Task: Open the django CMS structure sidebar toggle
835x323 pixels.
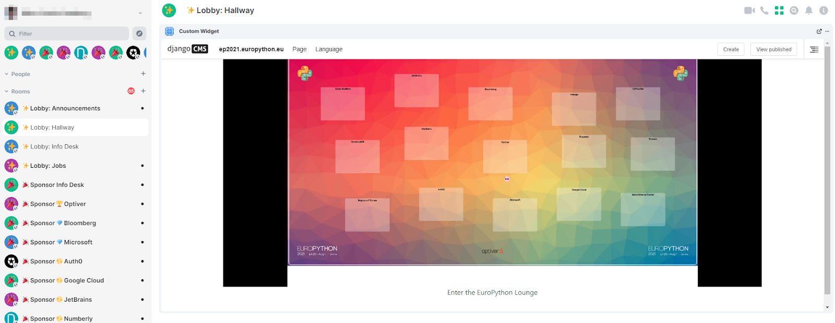Action: pyautogui.click(x=814, y=49)
